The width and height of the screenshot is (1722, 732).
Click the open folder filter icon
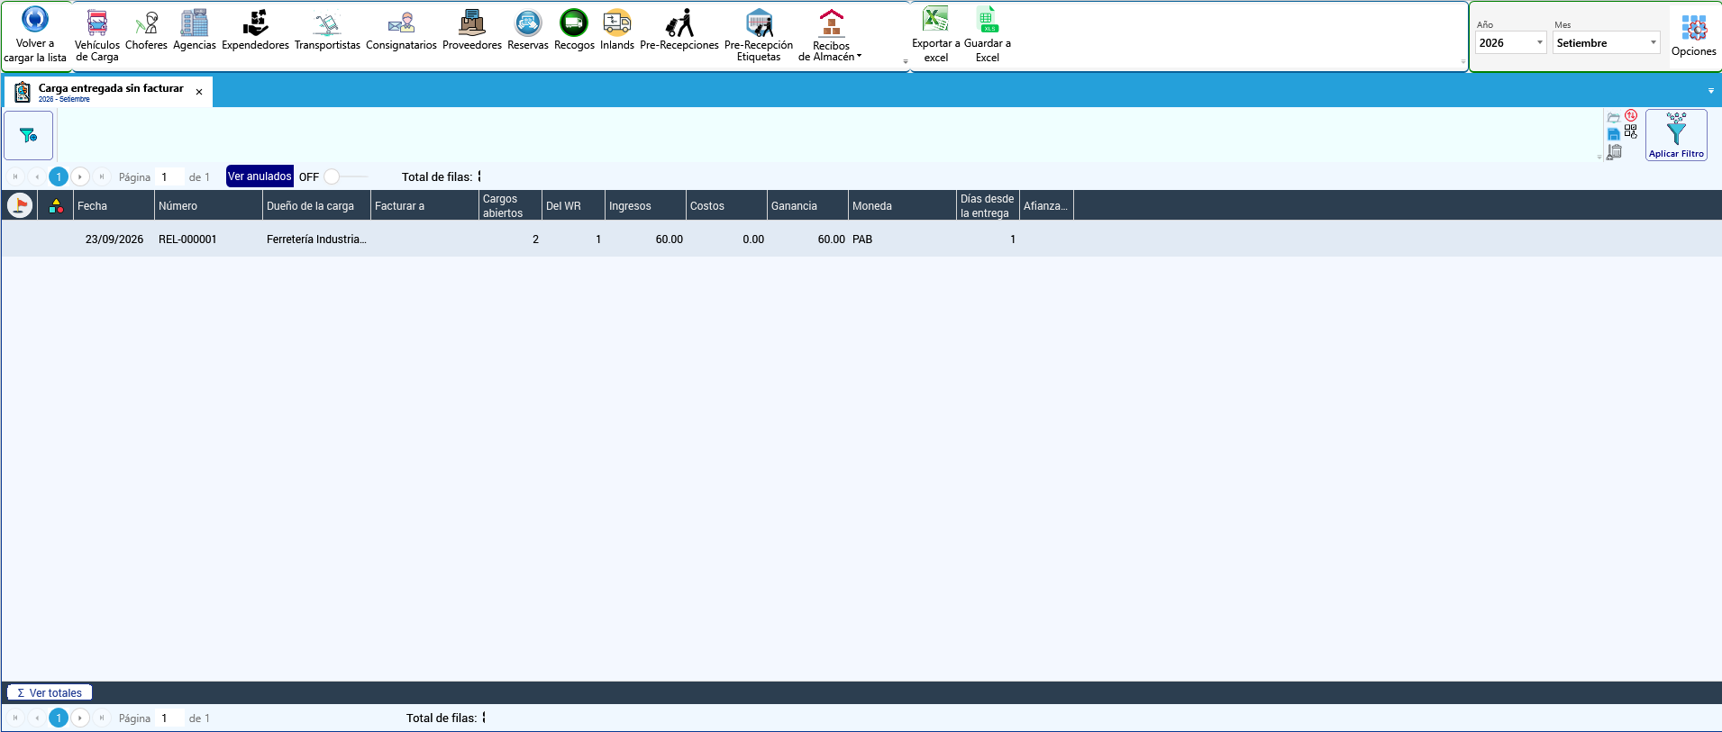click(1614, 117)
